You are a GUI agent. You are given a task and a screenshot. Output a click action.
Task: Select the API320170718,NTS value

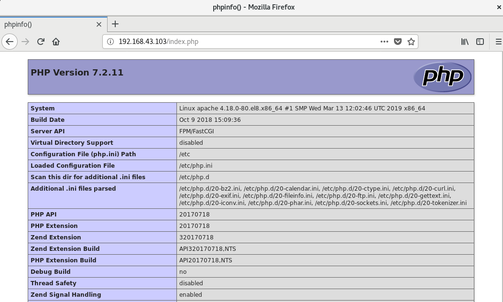point(208,249)
